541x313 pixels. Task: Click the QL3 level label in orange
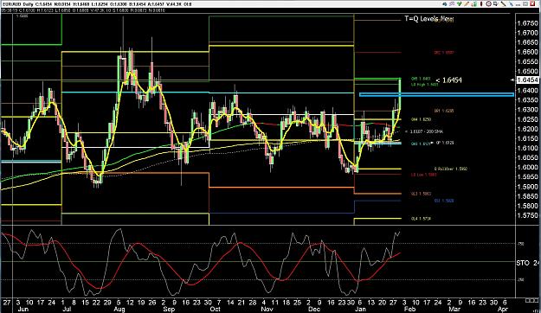click(x=421, y=194)
